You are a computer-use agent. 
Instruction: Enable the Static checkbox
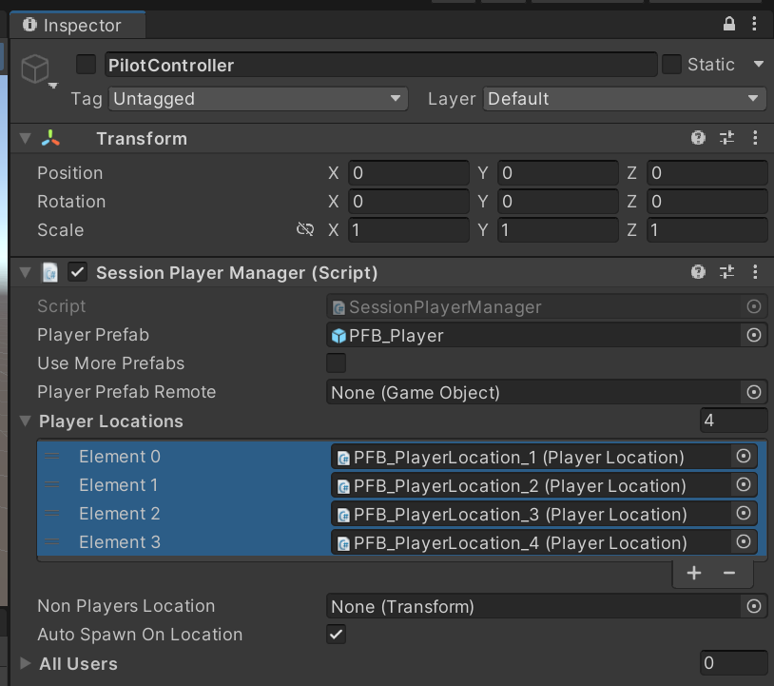(671, 65)
